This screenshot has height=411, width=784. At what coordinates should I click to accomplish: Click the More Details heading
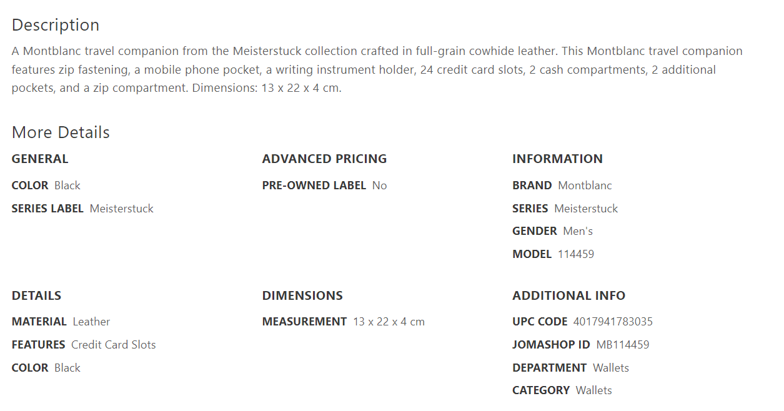point(61,132)
